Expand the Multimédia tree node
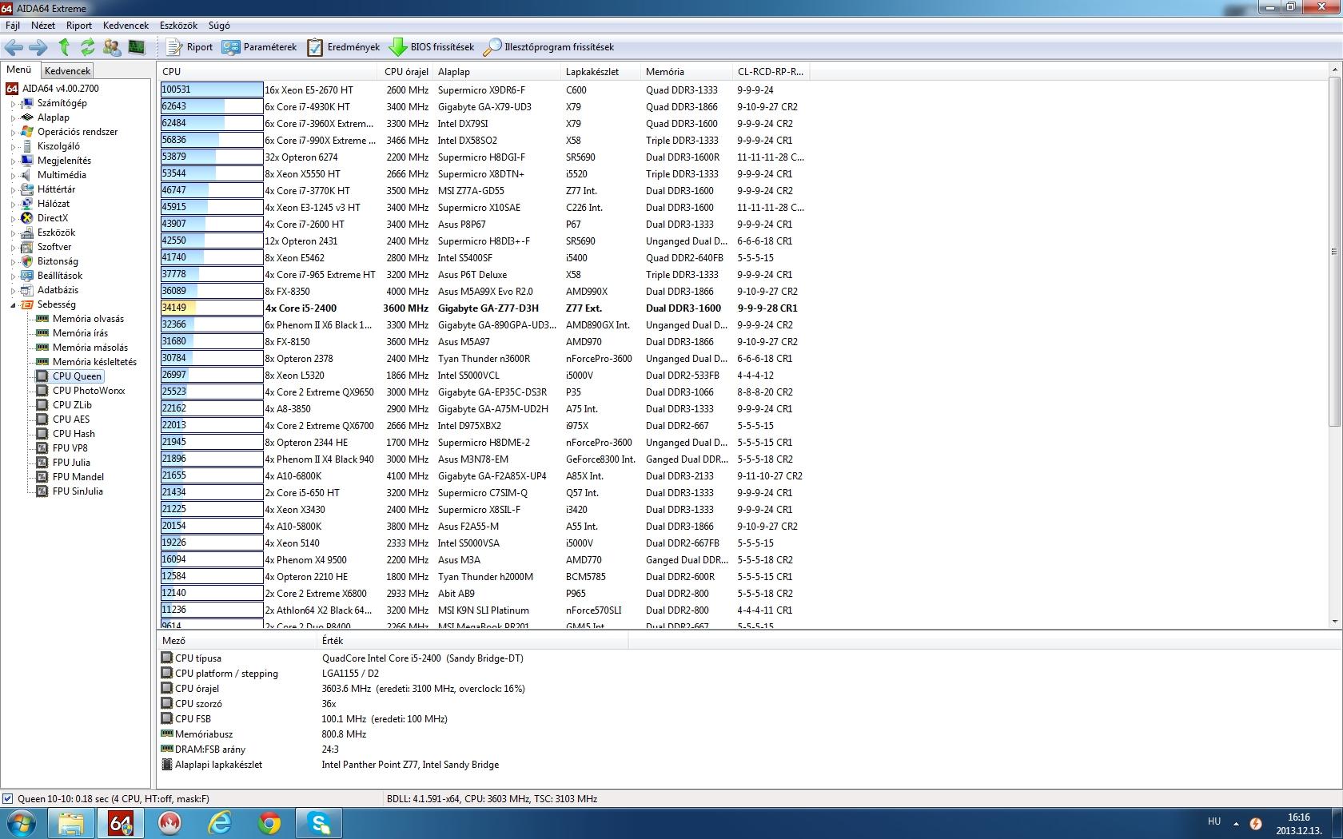Screen dimensions: 1343x839 point(13,175)
